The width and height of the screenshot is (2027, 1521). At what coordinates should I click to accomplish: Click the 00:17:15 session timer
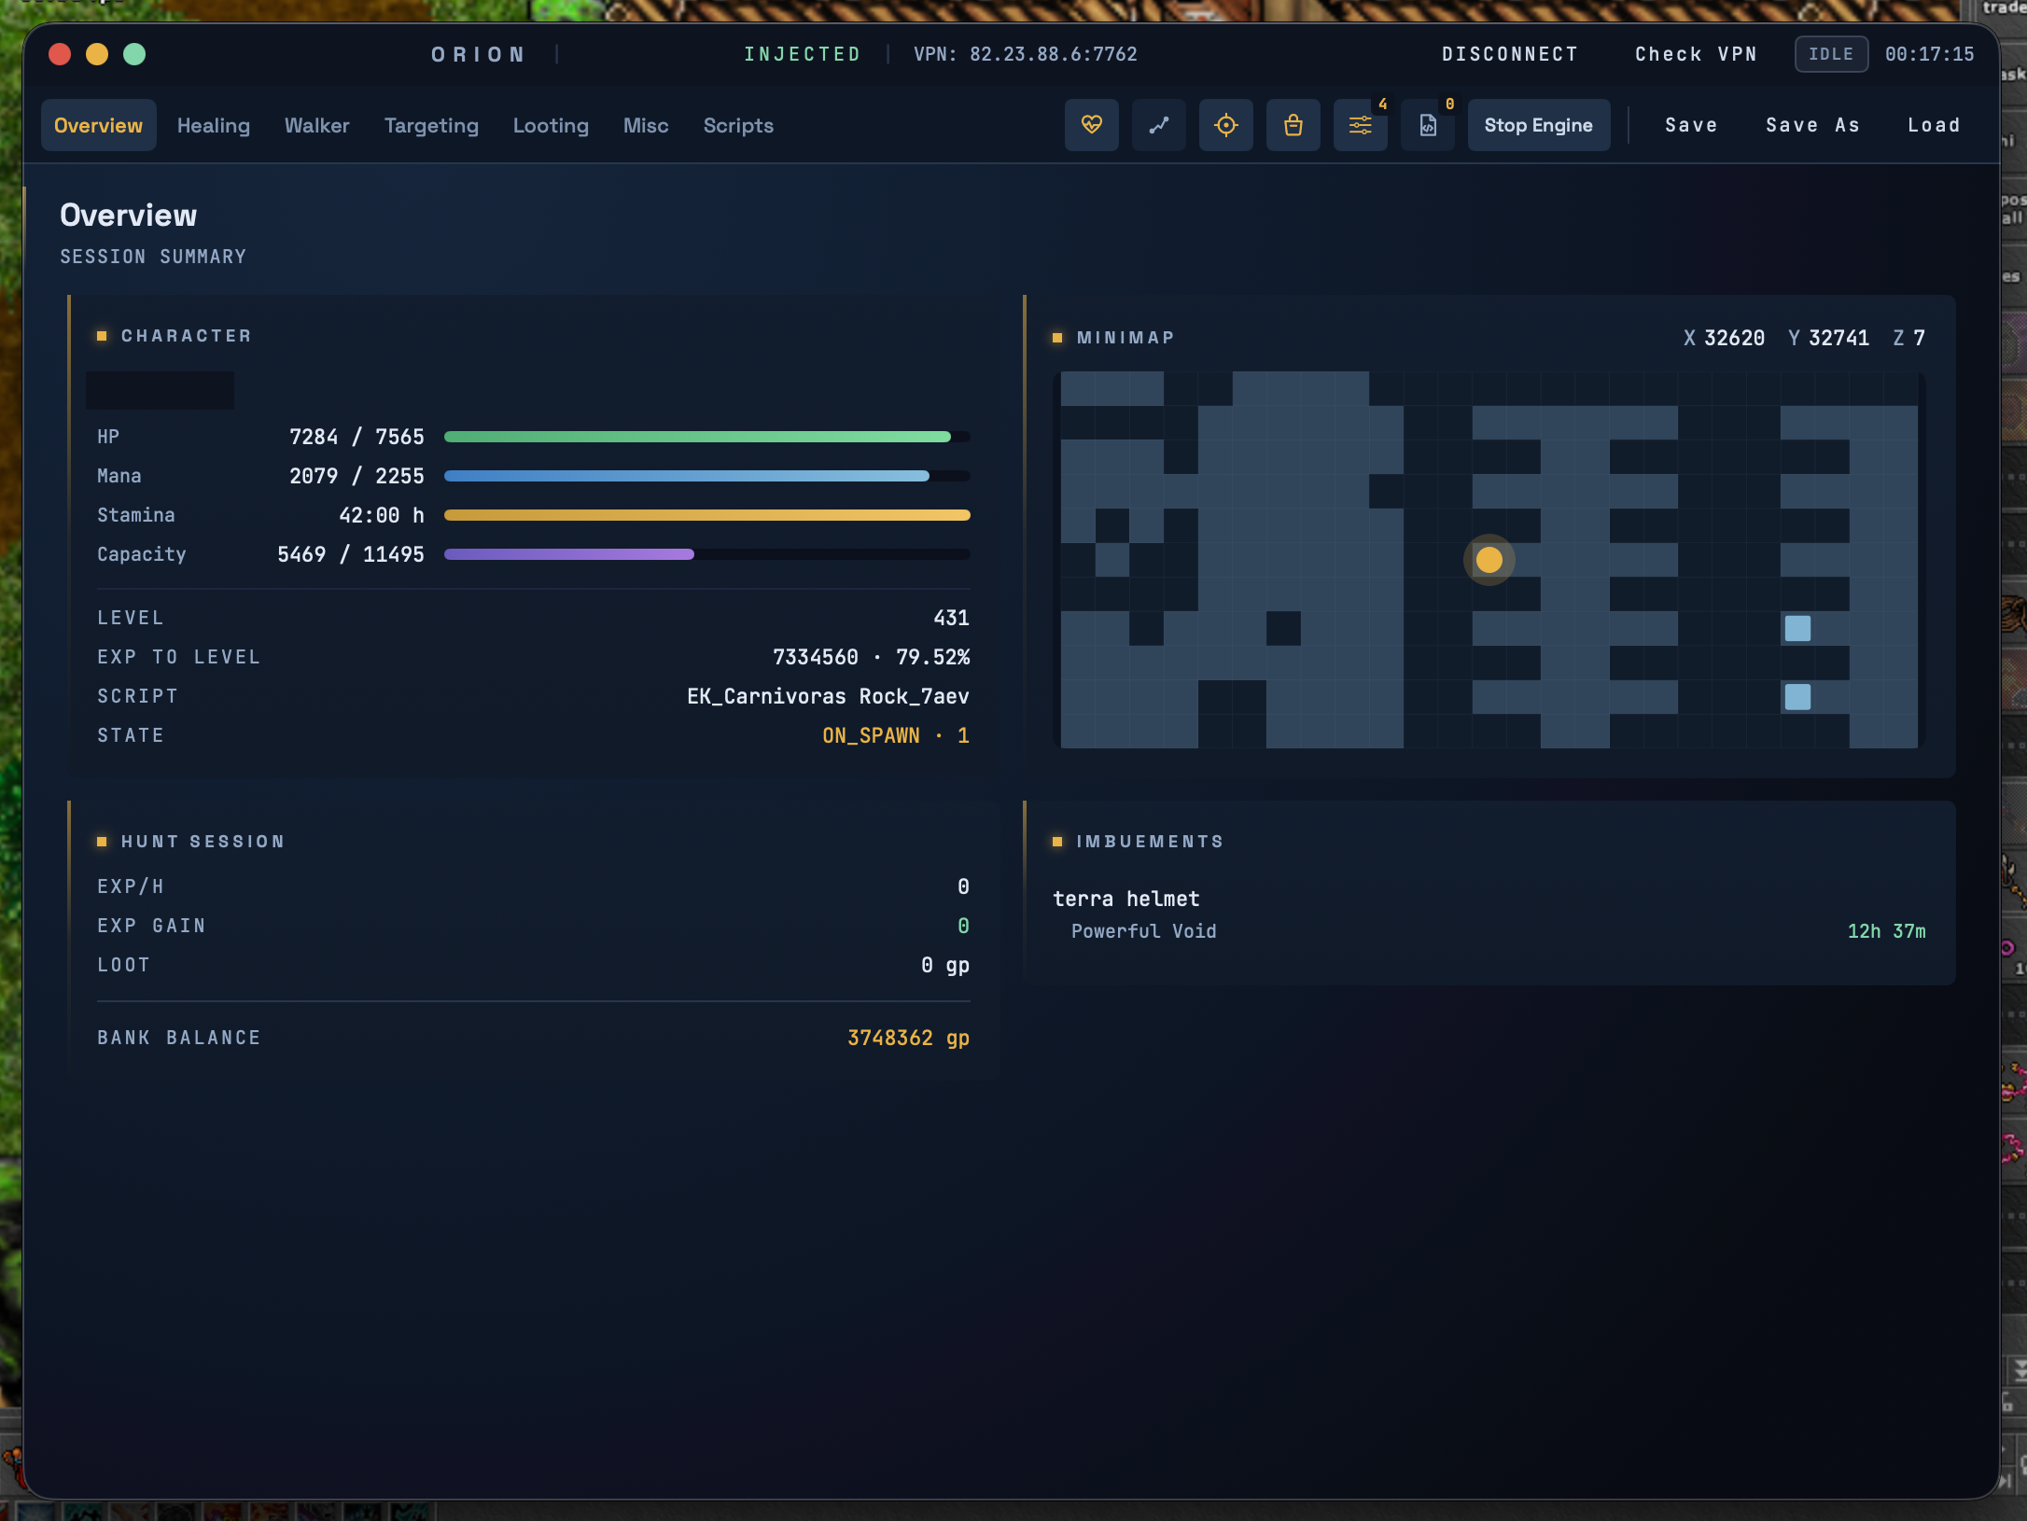1929,54
